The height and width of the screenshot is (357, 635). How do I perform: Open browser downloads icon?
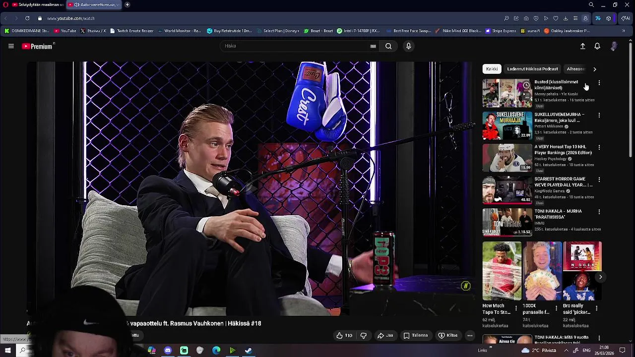click(x=566, y=18)
